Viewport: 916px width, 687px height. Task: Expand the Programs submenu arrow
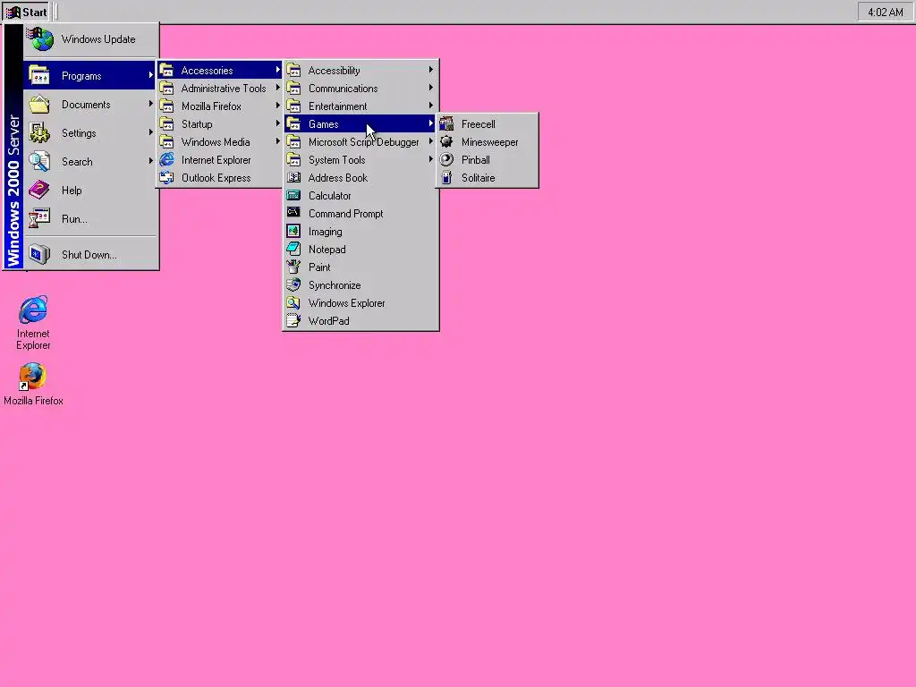[150, 75]
